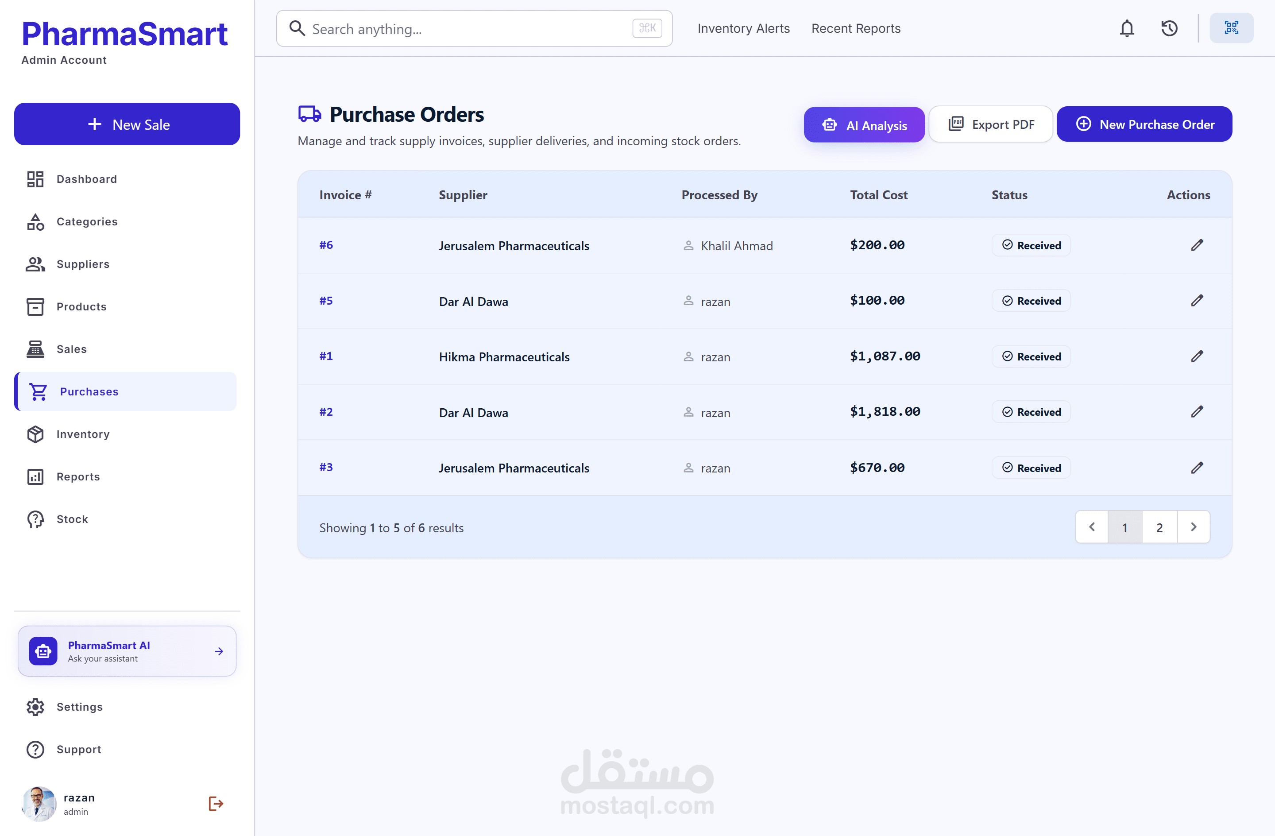The width and height of the screenshot is (1275, 836).
Task: Click the Sales cash register icon
Action: [x=35, y=349]
